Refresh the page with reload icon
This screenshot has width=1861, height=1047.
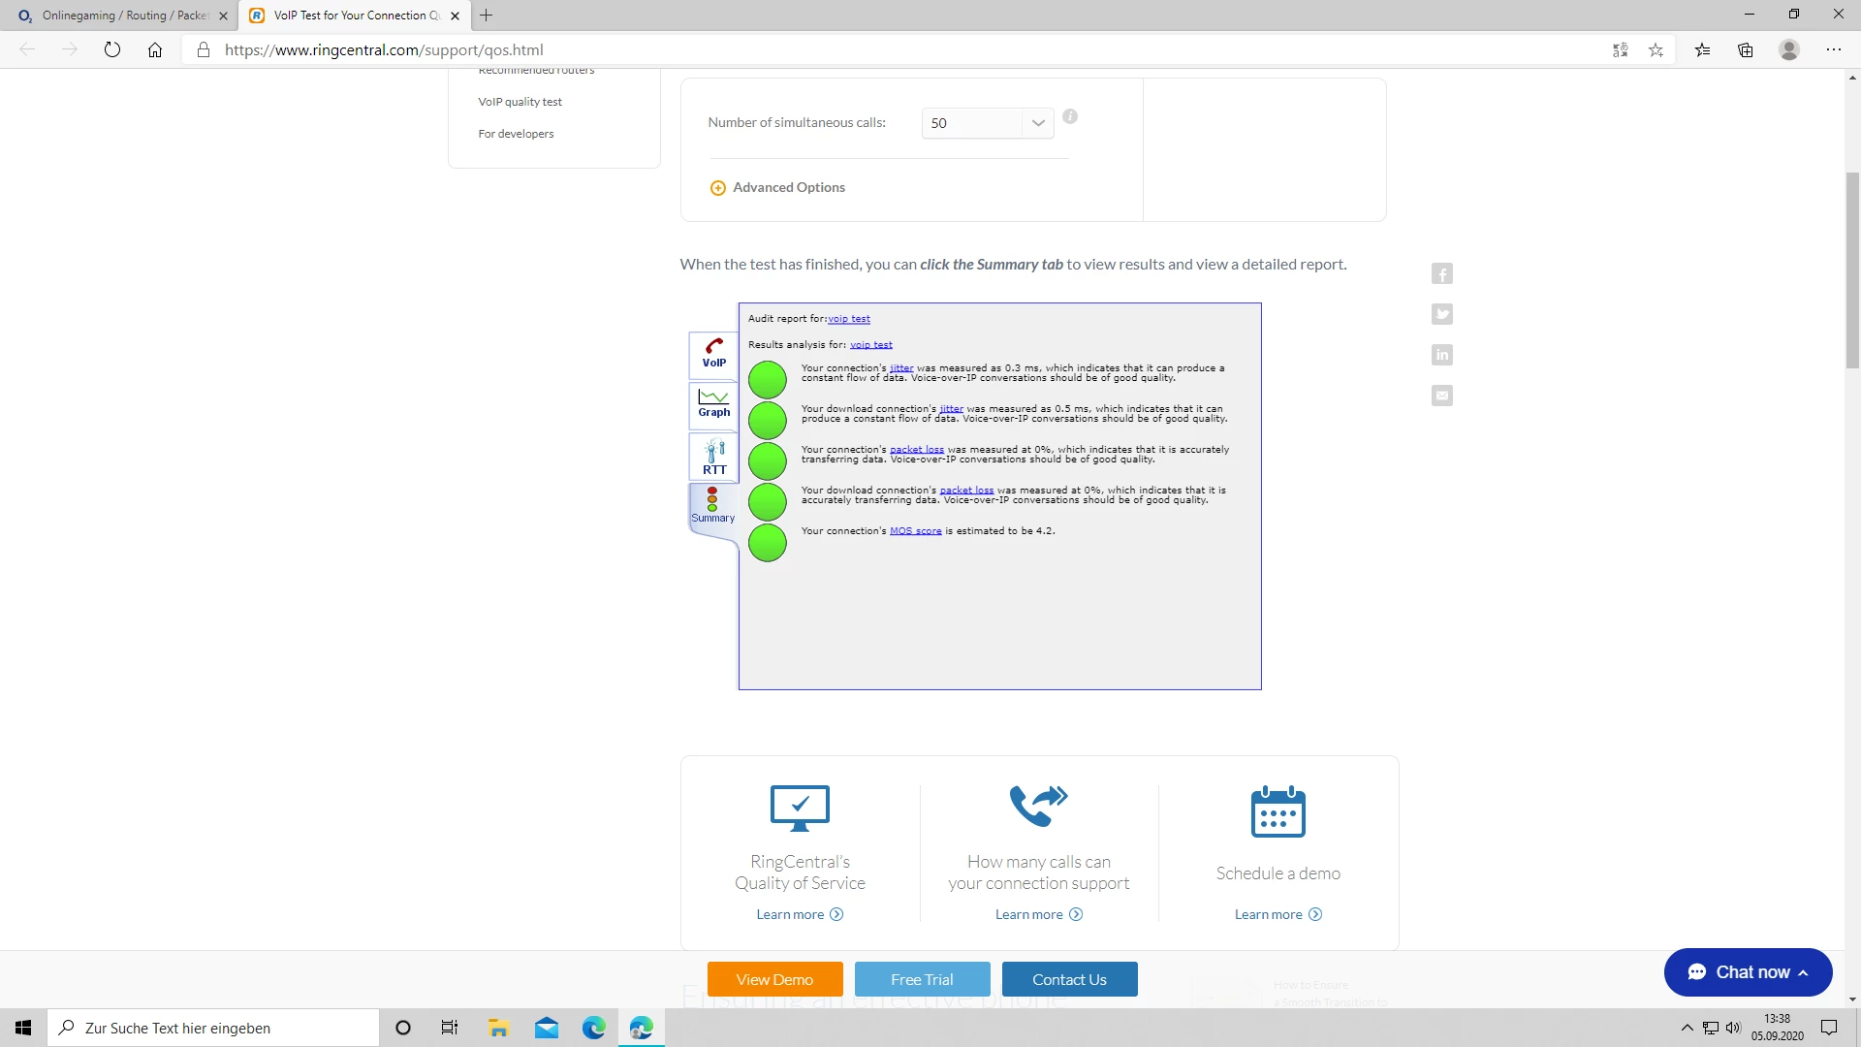coord(112,49)
